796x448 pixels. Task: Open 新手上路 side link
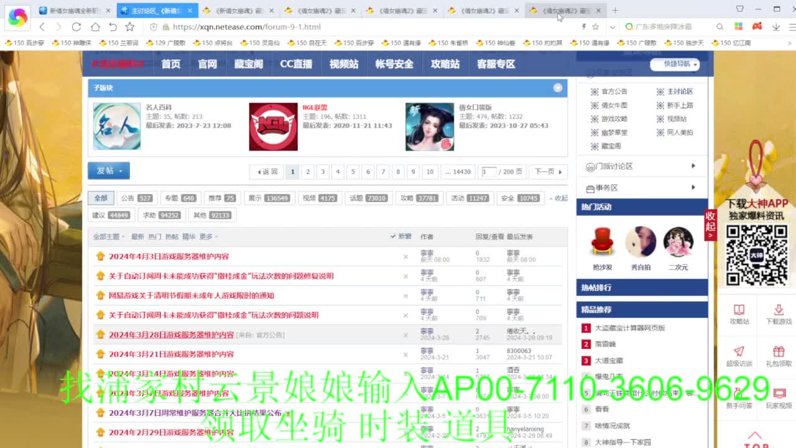pos(680,105)
